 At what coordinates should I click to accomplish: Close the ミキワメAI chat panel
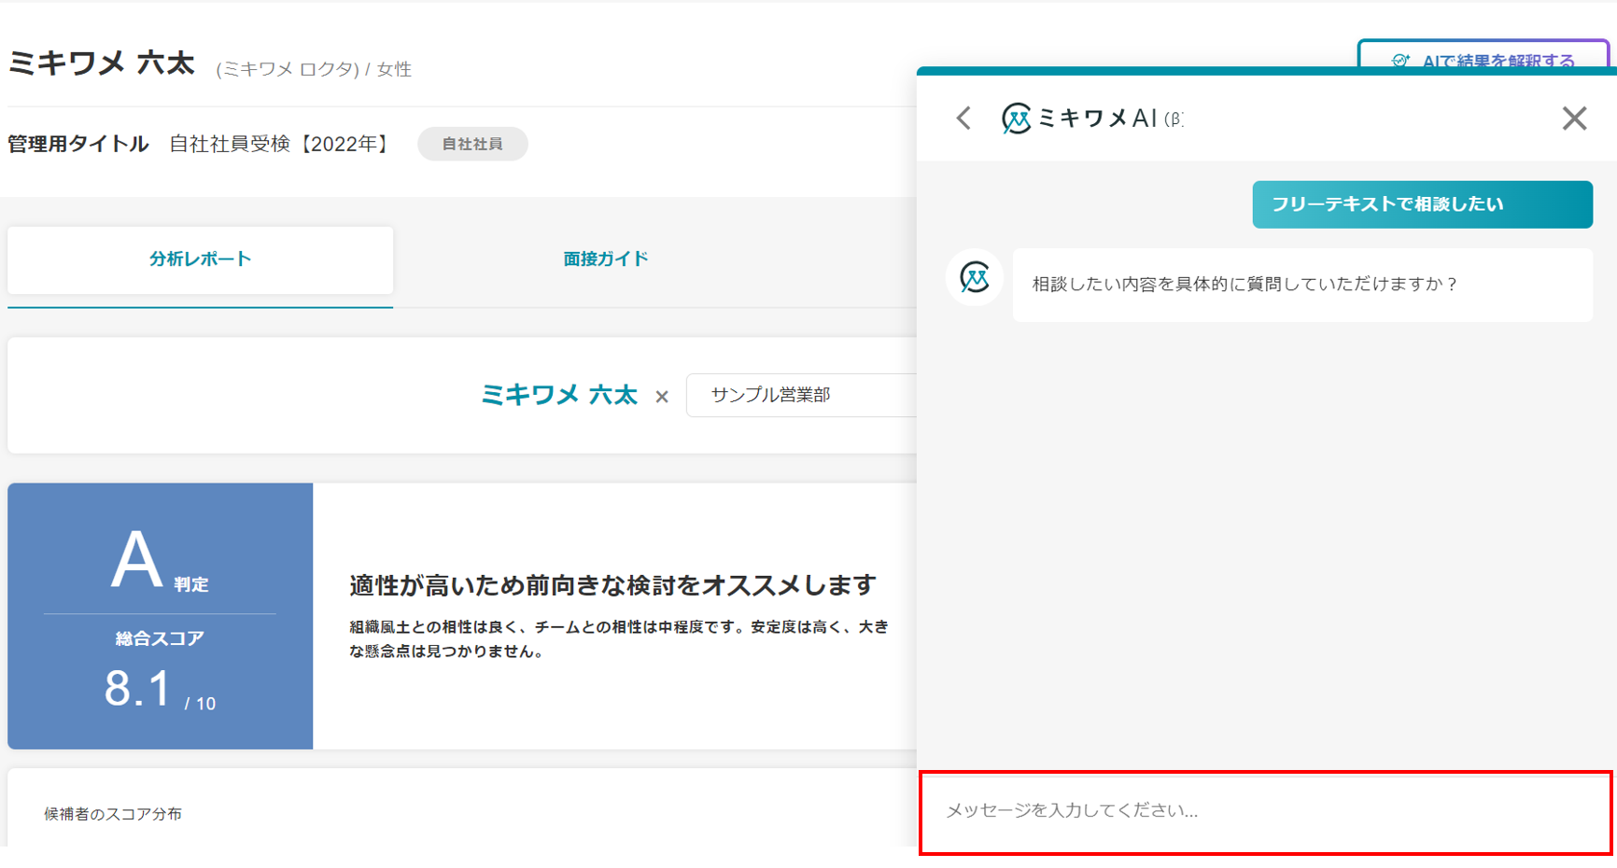pos(1574,119)
